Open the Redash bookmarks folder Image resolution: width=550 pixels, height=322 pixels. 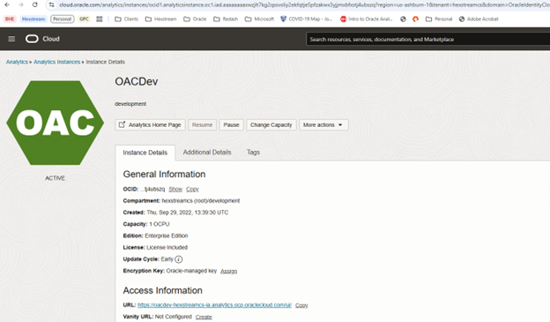tap(226, 19)
